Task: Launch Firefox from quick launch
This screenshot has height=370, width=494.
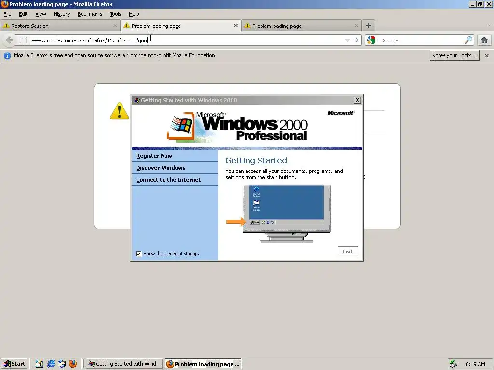Action: coord(73,364)
